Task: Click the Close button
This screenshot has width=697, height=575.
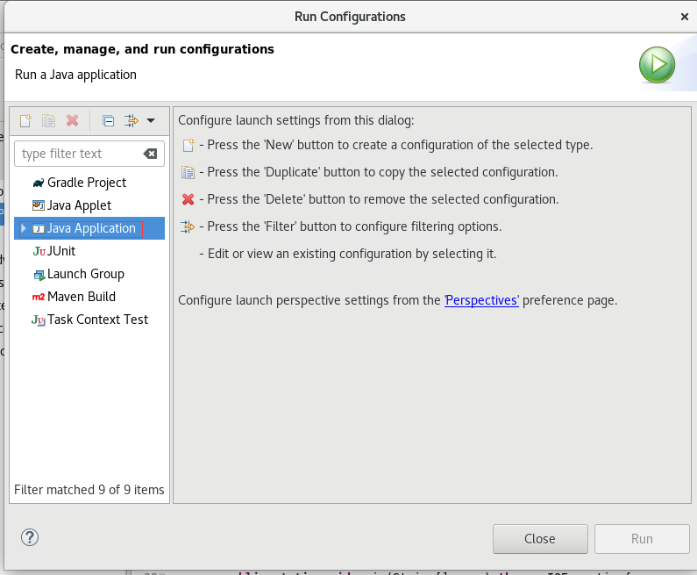Action: 540,539
